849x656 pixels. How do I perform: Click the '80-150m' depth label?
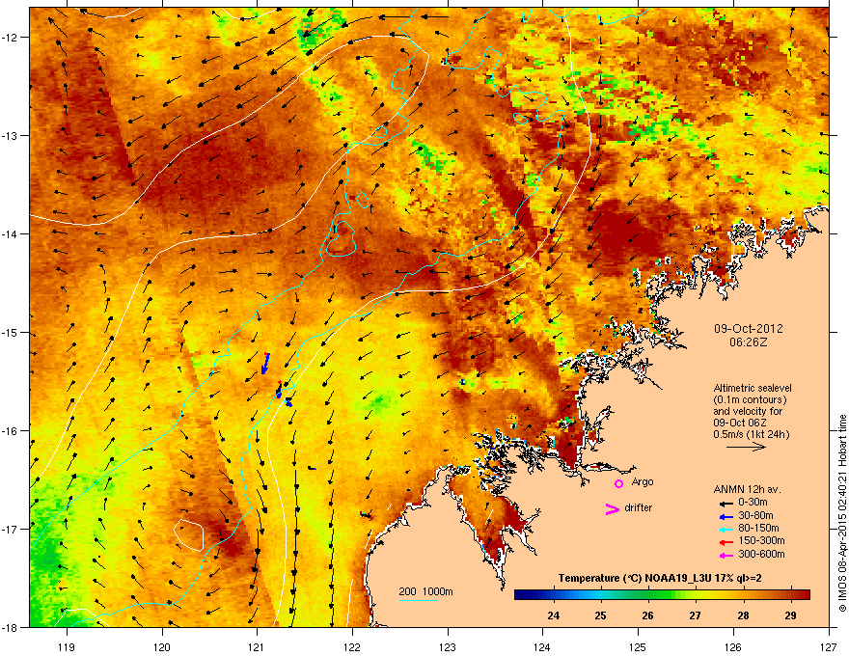tap(758, 528)
